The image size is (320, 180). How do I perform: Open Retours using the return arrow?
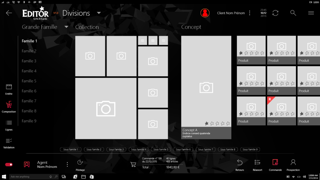click(240, 162)
